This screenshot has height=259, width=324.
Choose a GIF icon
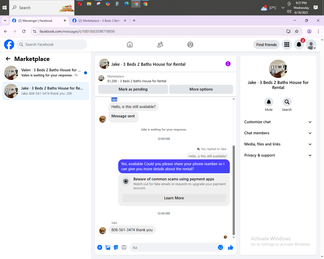pos(124,247)
